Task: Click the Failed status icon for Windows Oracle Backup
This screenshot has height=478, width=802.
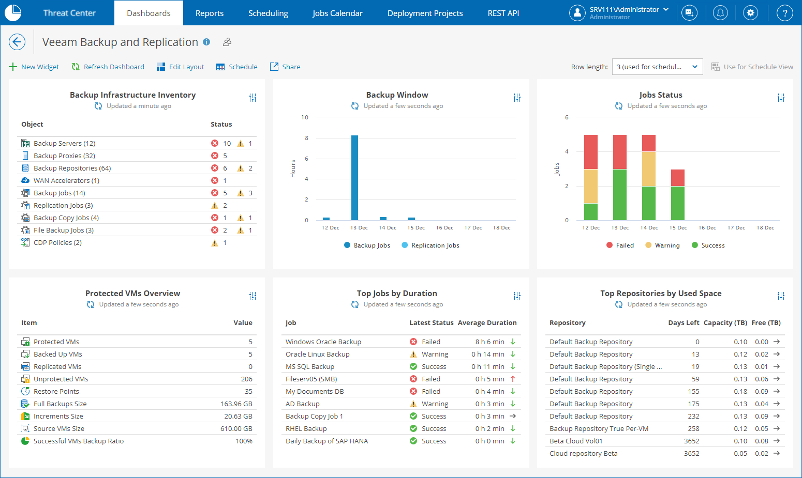Action: 413,342
